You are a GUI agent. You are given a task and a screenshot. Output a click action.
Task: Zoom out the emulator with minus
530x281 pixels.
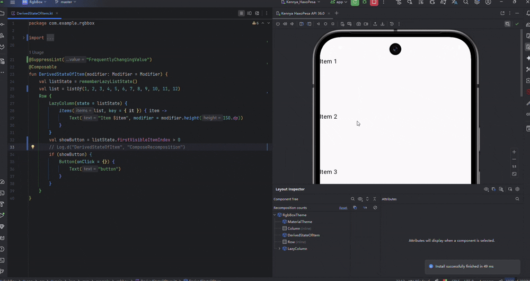point(514,159)
